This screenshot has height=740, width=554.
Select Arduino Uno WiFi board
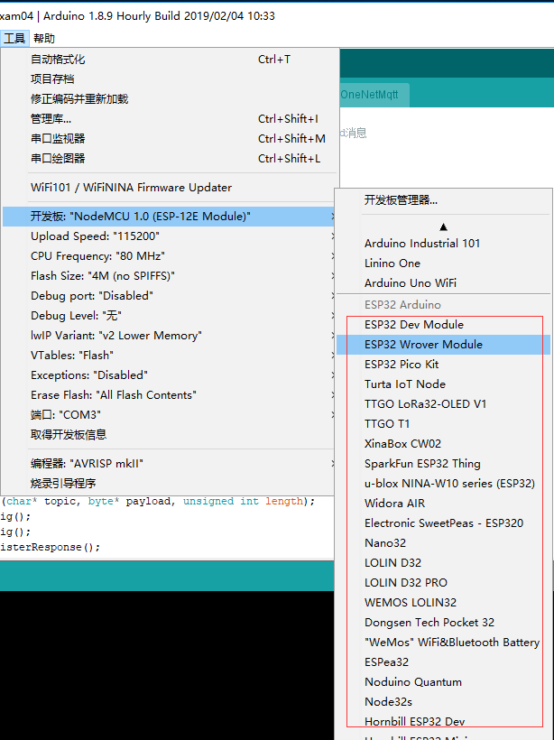[443, 283]
